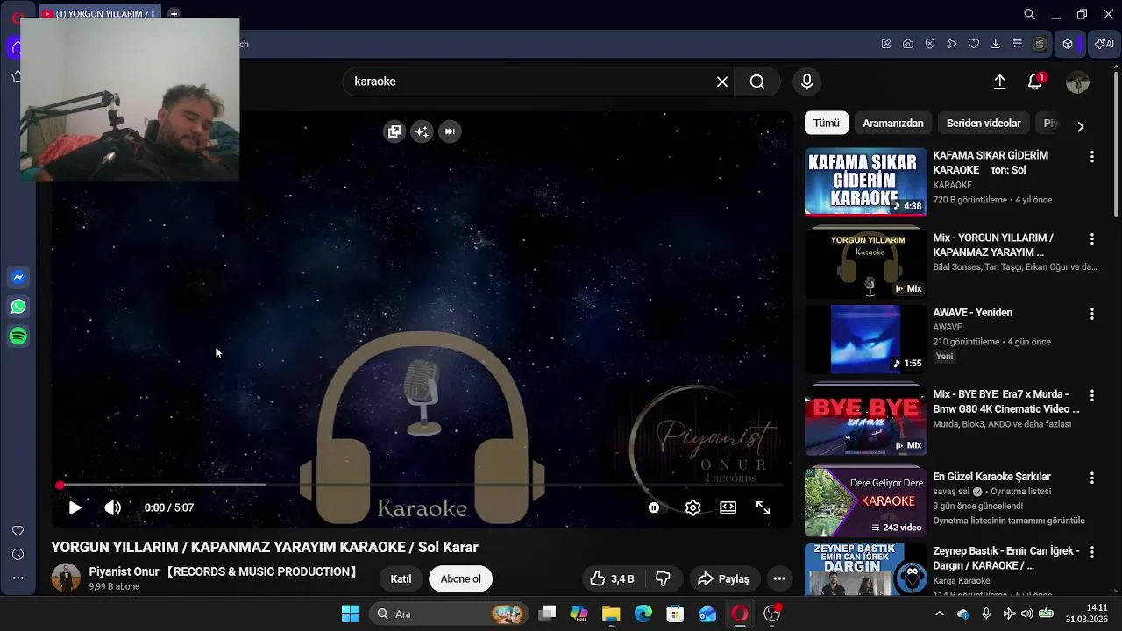Open Opera picture-in-picture popout icon
Image resolution: width=1122 pixels, height=631 pixels.
click(x=394, y=131)
